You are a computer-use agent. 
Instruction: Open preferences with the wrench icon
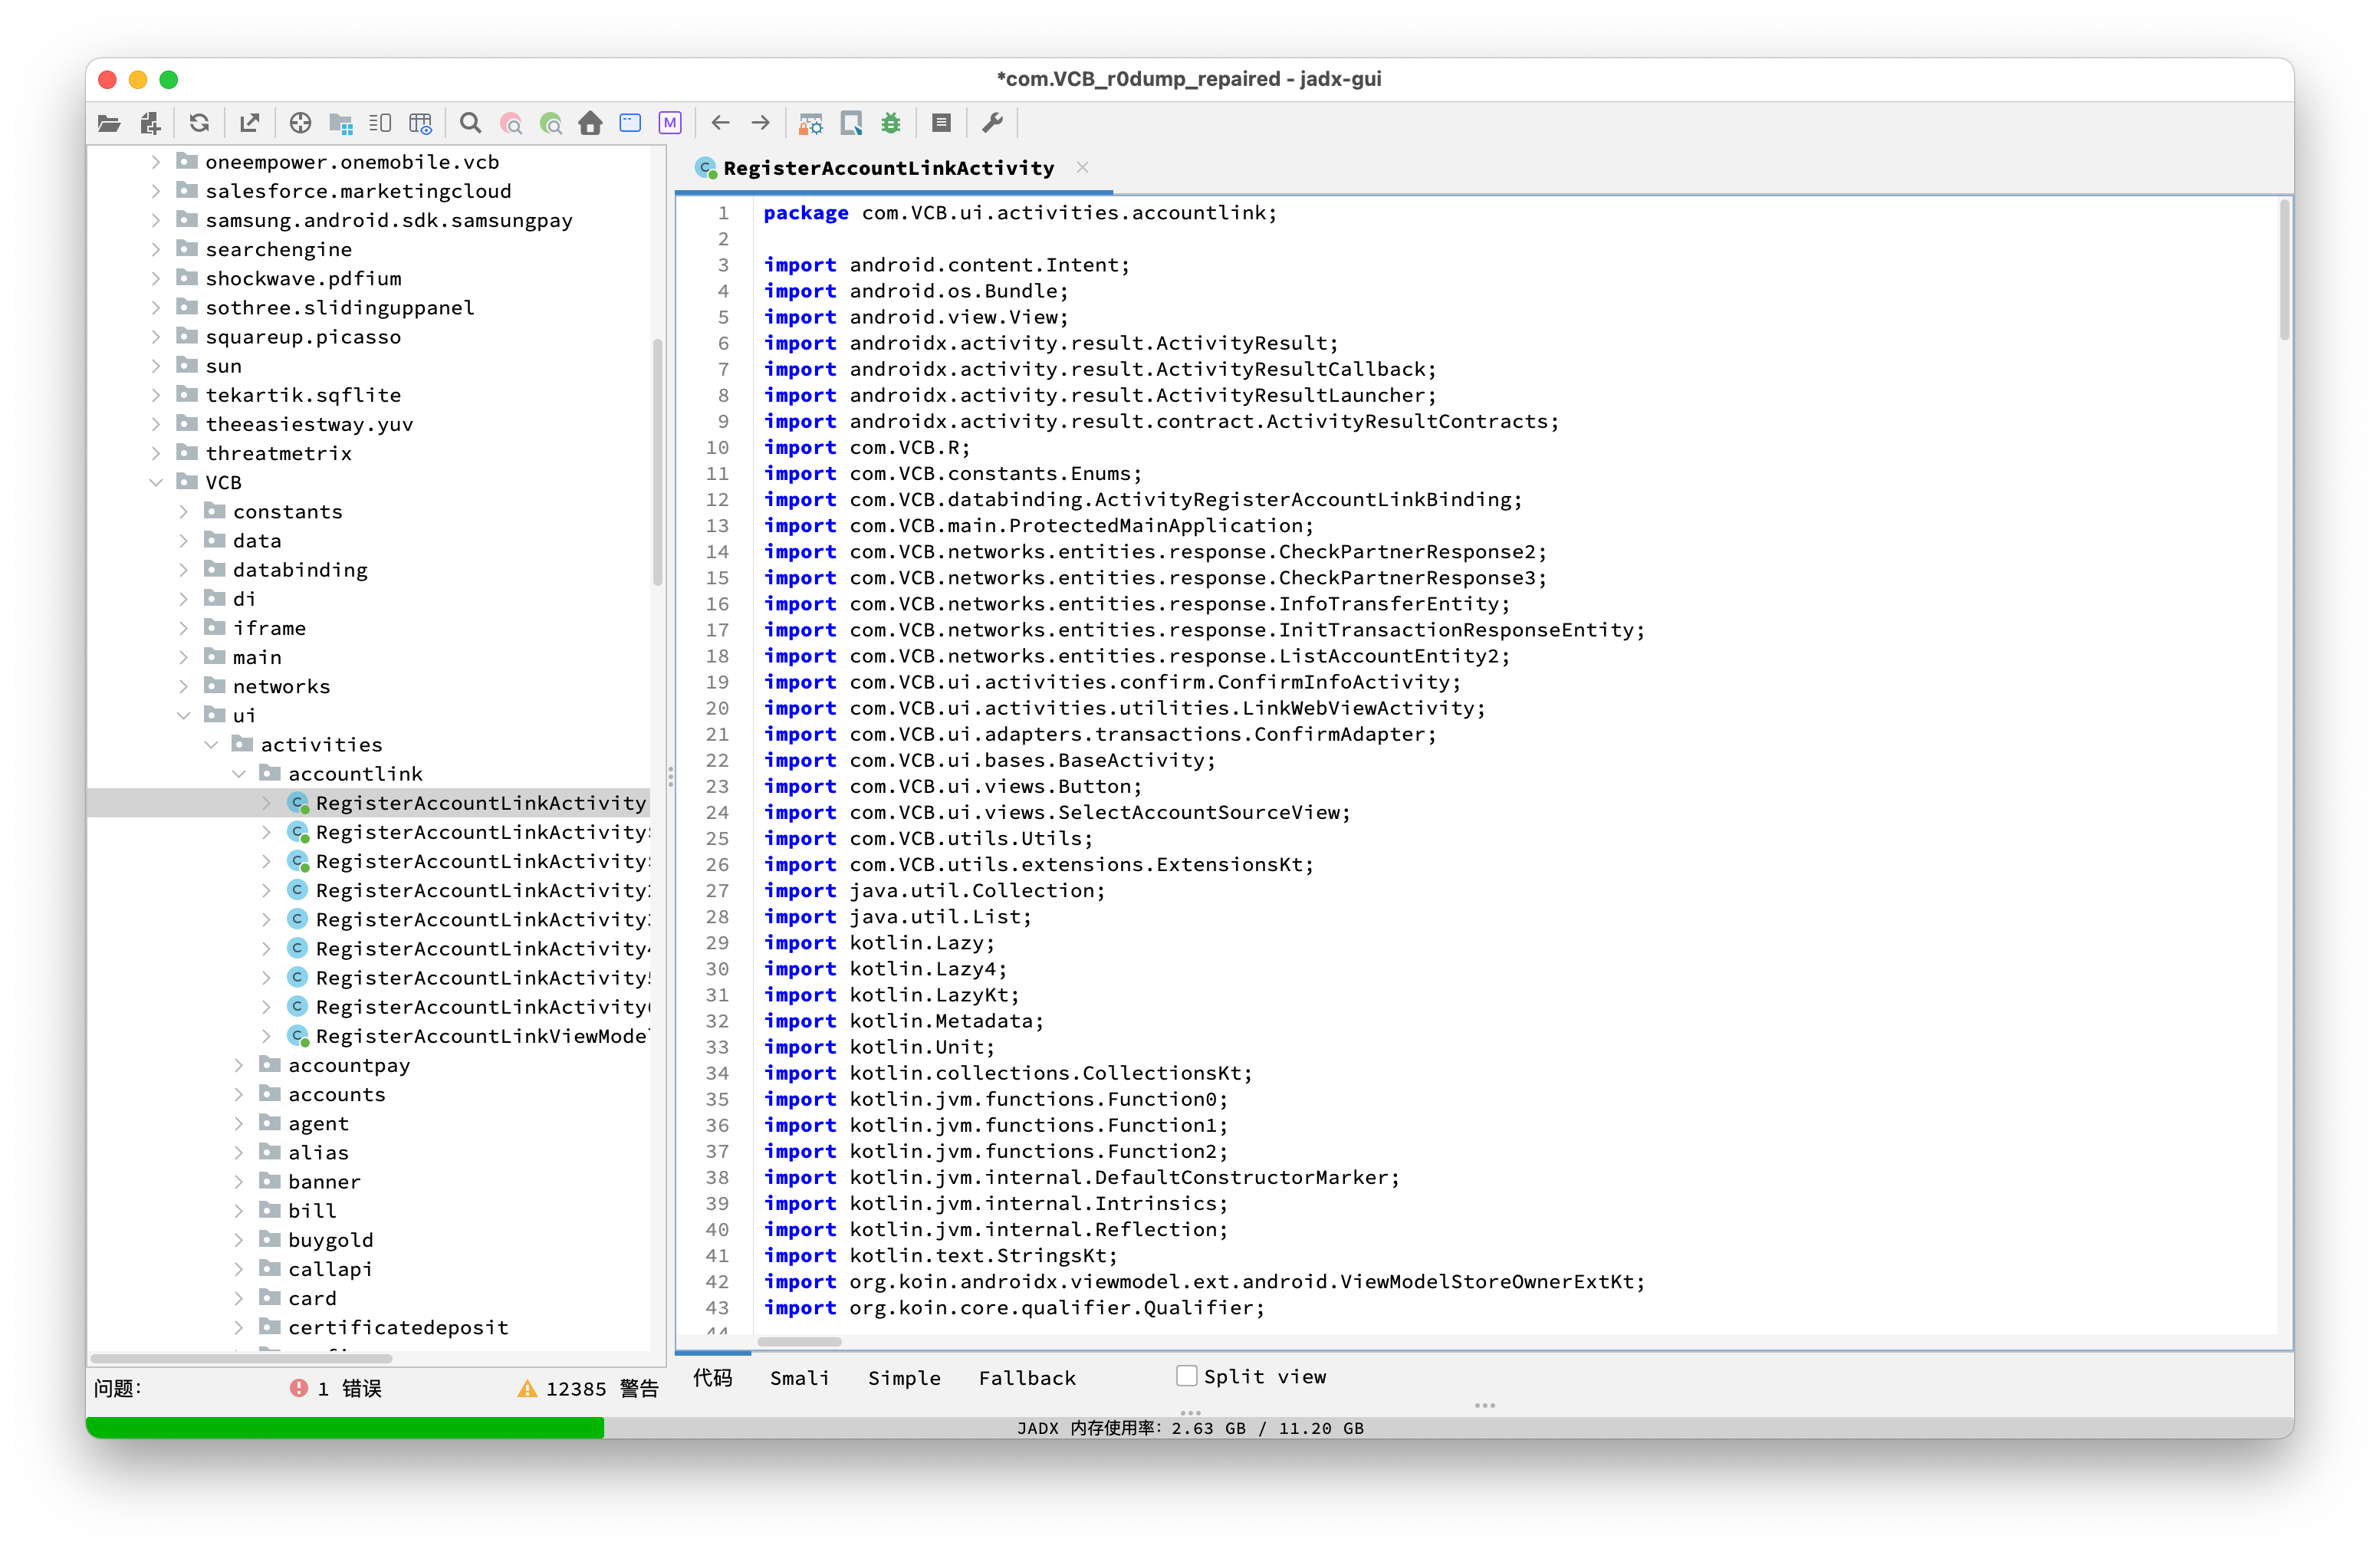click(992, 123)
